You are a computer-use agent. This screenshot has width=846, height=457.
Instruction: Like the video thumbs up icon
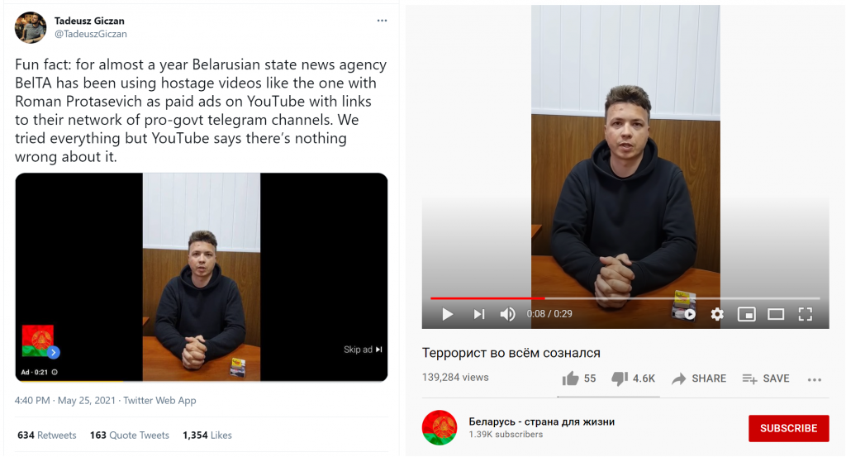(570, 378)
